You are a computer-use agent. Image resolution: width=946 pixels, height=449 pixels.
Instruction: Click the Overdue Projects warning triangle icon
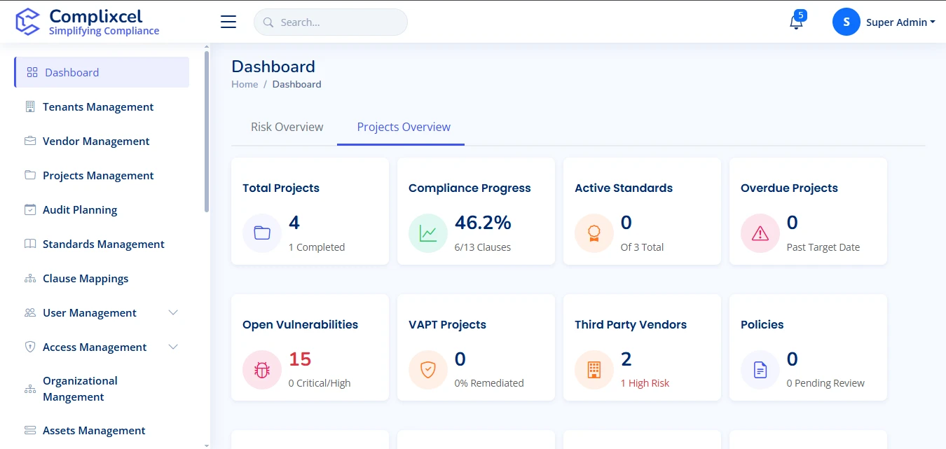760,233
